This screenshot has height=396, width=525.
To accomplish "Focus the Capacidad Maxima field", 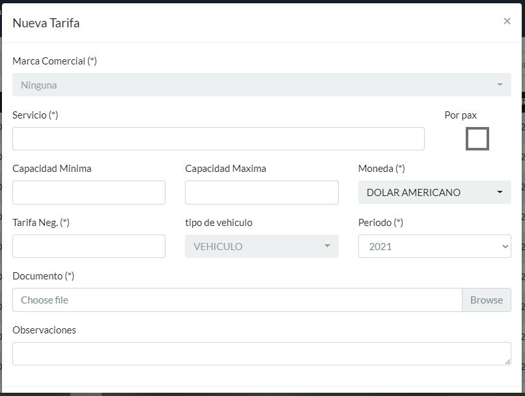I will point(261,193).
